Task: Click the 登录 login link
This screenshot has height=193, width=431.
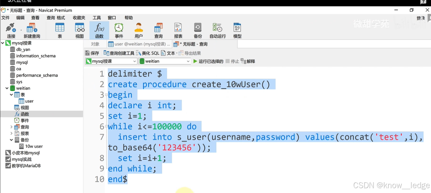Action: [x=421, y=18]
